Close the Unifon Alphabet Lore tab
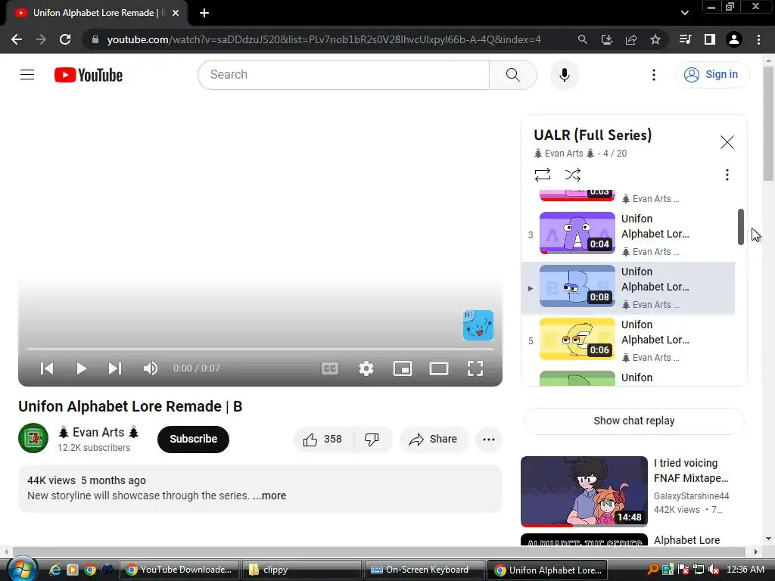This screenshot has height=581, width=775. [x=176, y=14]
